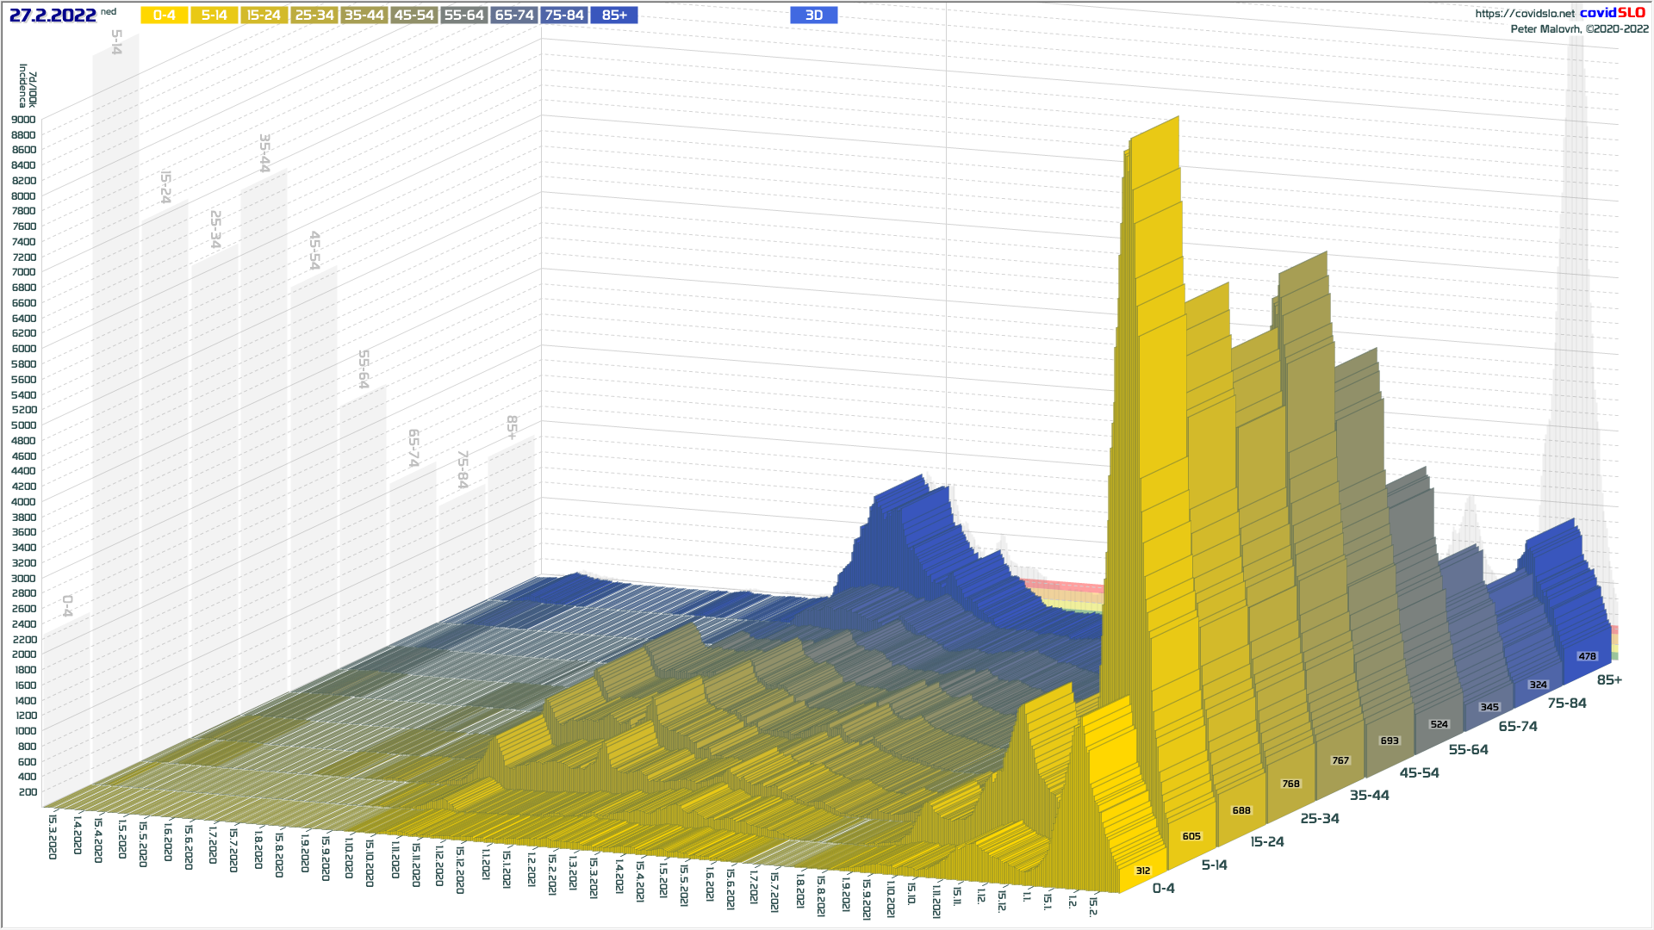Click the 65-74 legend chip
This screenshot has height=930, width=1654.
pos(514,15)
